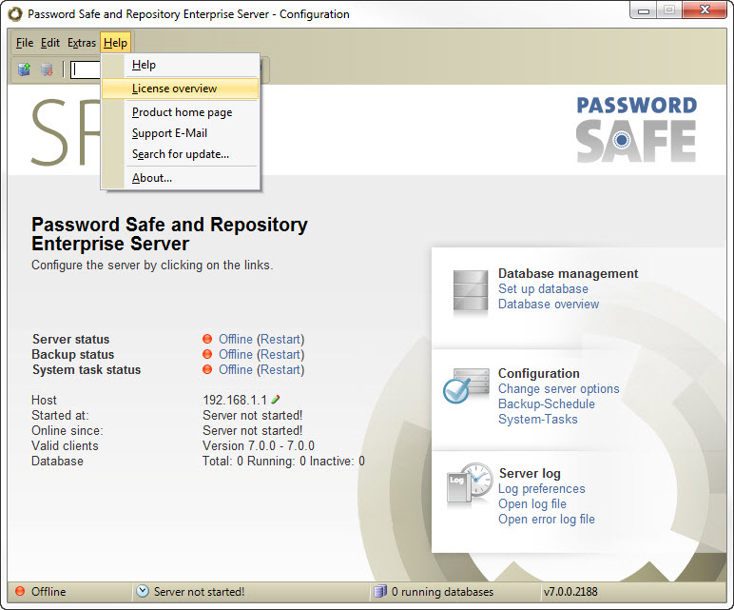Click Backup status Offline (Restart) link

261,354
